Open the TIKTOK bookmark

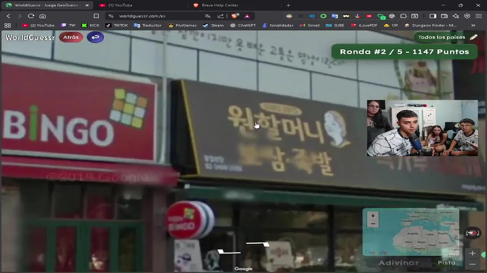click(x=117, y=25)
